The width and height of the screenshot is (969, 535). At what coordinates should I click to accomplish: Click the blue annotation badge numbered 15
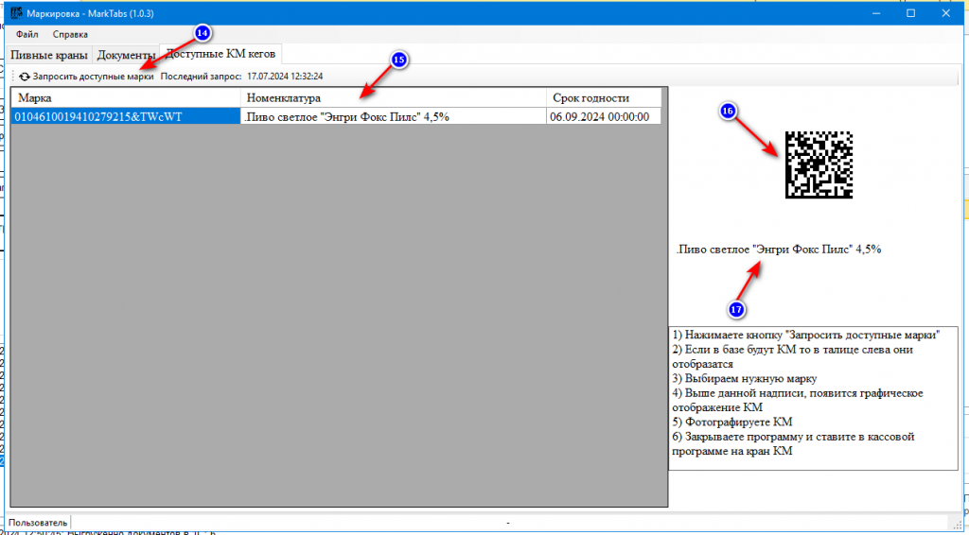pos(398,60)
